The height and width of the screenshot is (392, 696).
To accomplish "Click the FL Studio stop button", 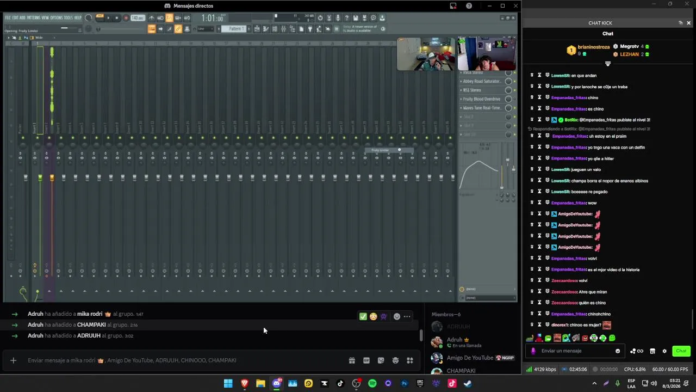I will (116, 18).
